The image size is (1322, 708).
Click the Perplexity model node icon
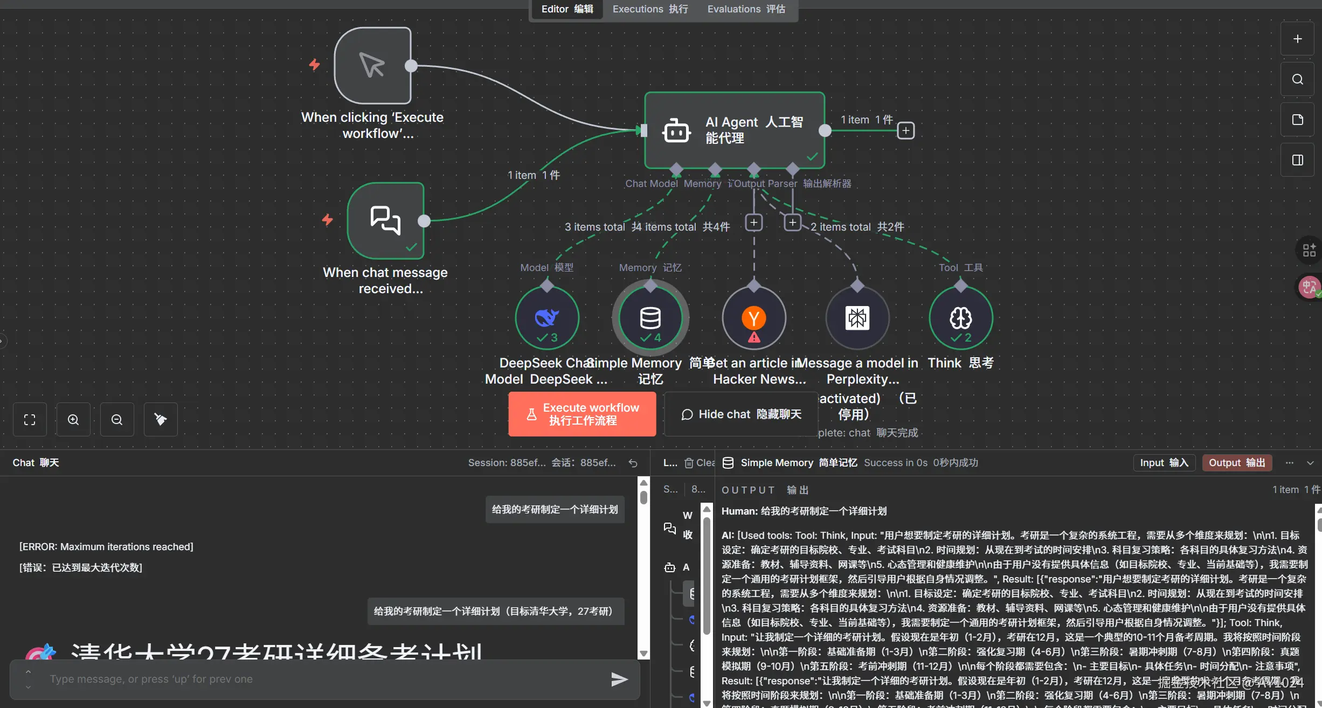pyautogui.click(x=857, y=318)
